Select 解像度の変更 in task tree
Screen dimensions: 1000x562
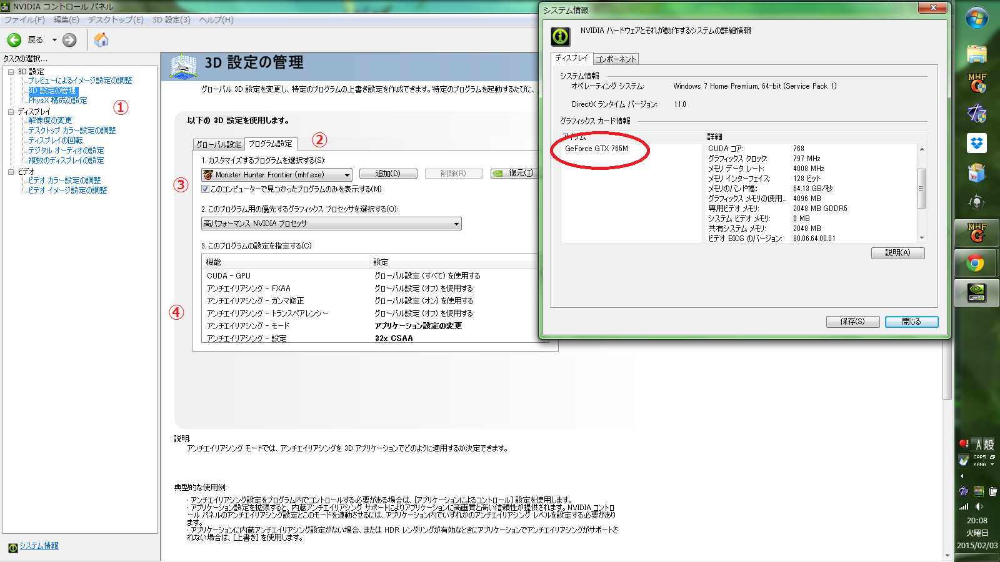point(50,121)
